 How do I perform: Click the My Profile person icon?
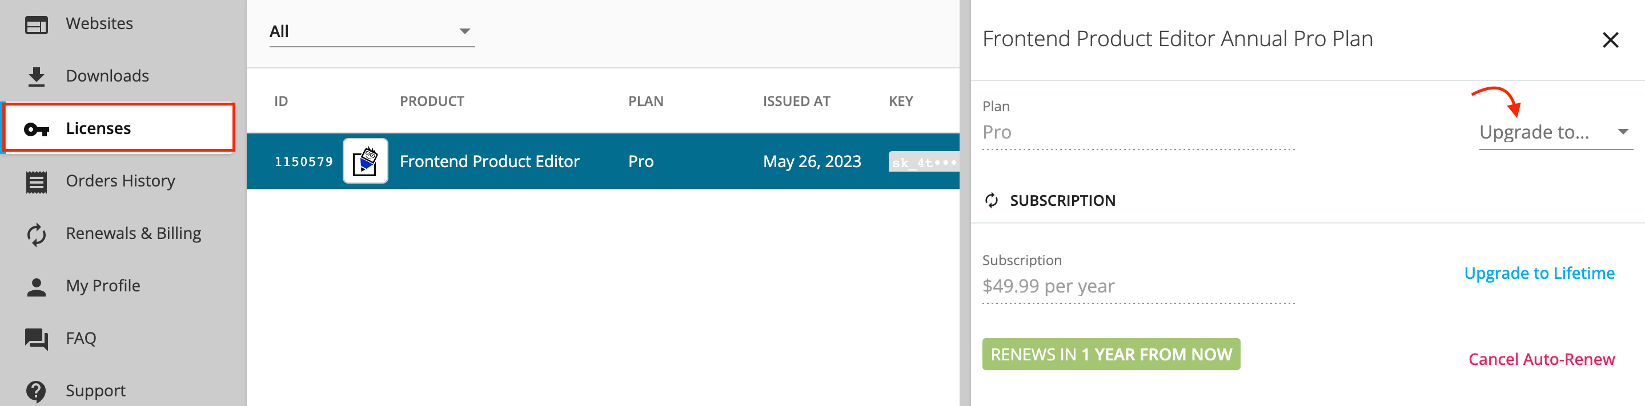point(37,287)
